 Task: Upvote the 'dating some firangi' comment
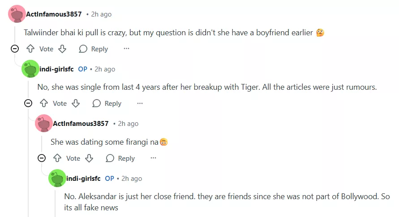point(57,158)
